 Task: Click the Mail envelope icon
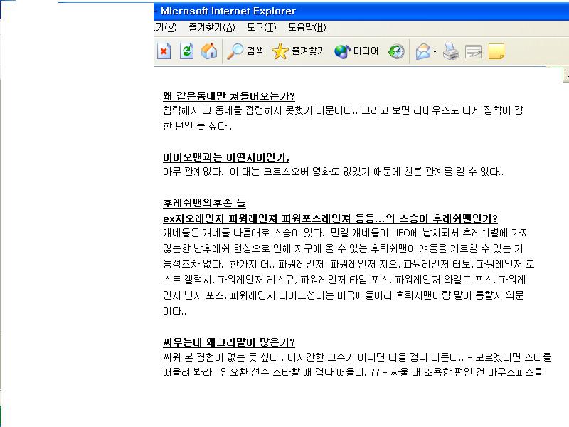point(422,51)
